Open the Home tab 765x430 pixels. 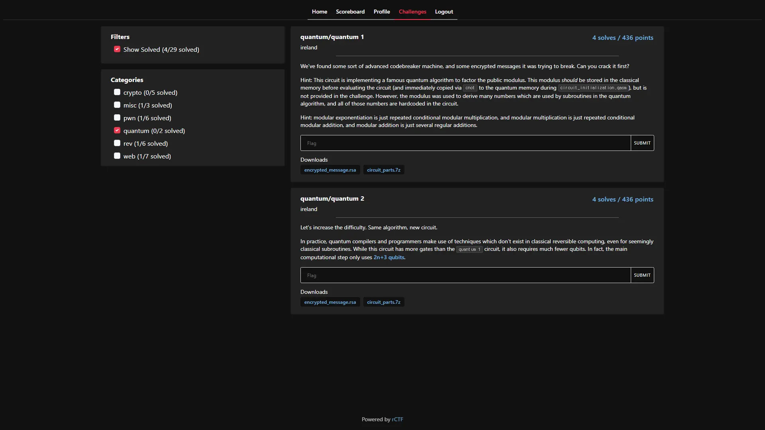pyautogui.click(x=319, y=12)
